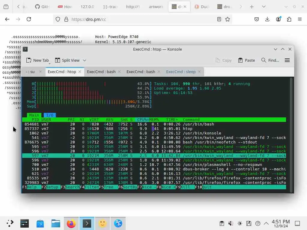
Task: Close the ExecCmd : sleep tab
Action: click(199, 72)
